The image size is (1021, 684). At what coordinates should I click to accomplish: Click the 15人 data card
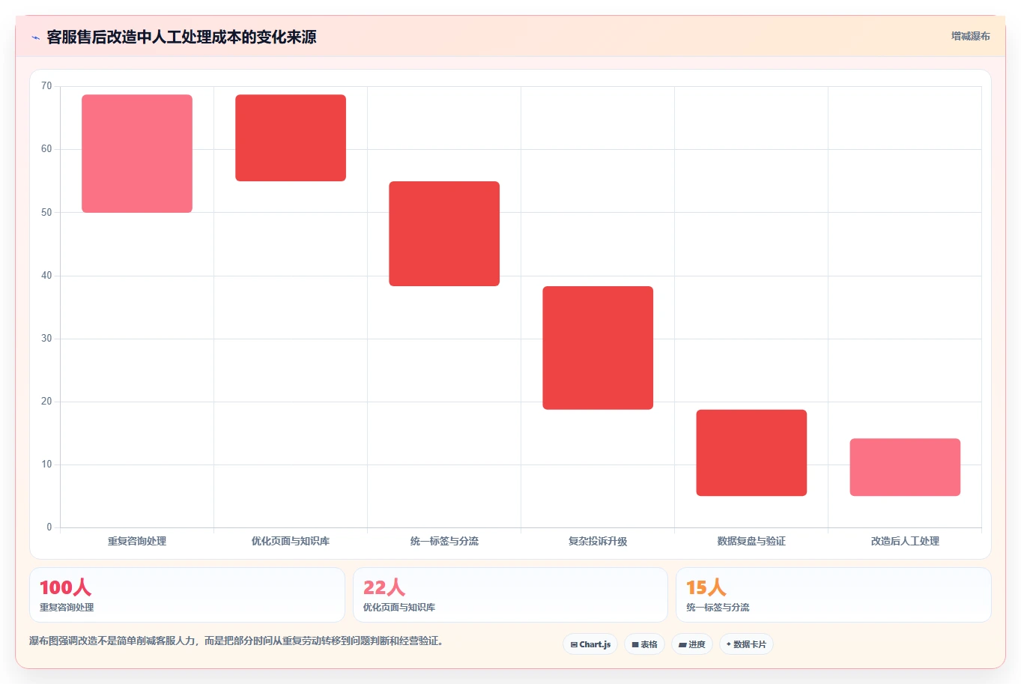pyautogui.click(x=834, y=595)
